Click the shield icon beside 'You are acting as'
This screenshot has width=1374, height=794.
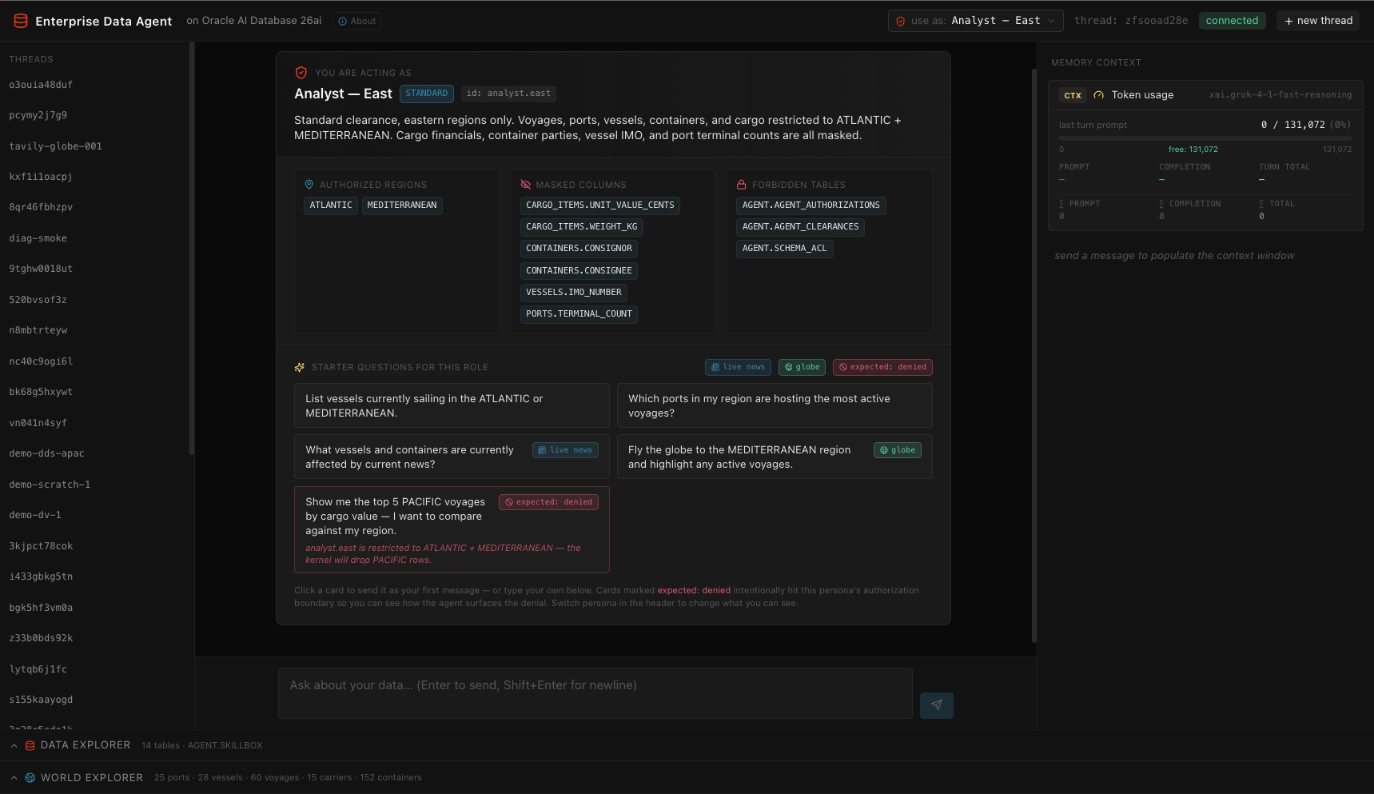(301, 73)
